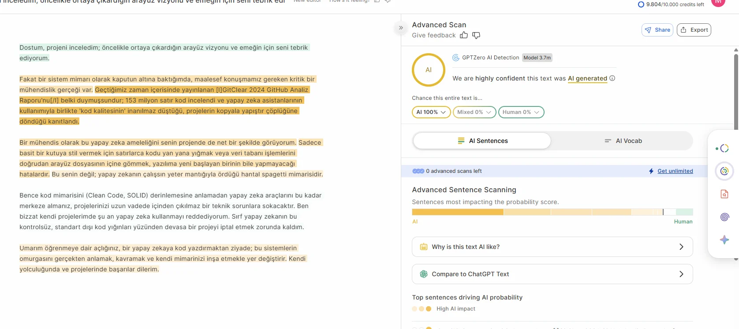Viewport: 739px width, 329px height.
Task: Click the GPTZero AI Detection logo icon
Action: click(456, 58)
